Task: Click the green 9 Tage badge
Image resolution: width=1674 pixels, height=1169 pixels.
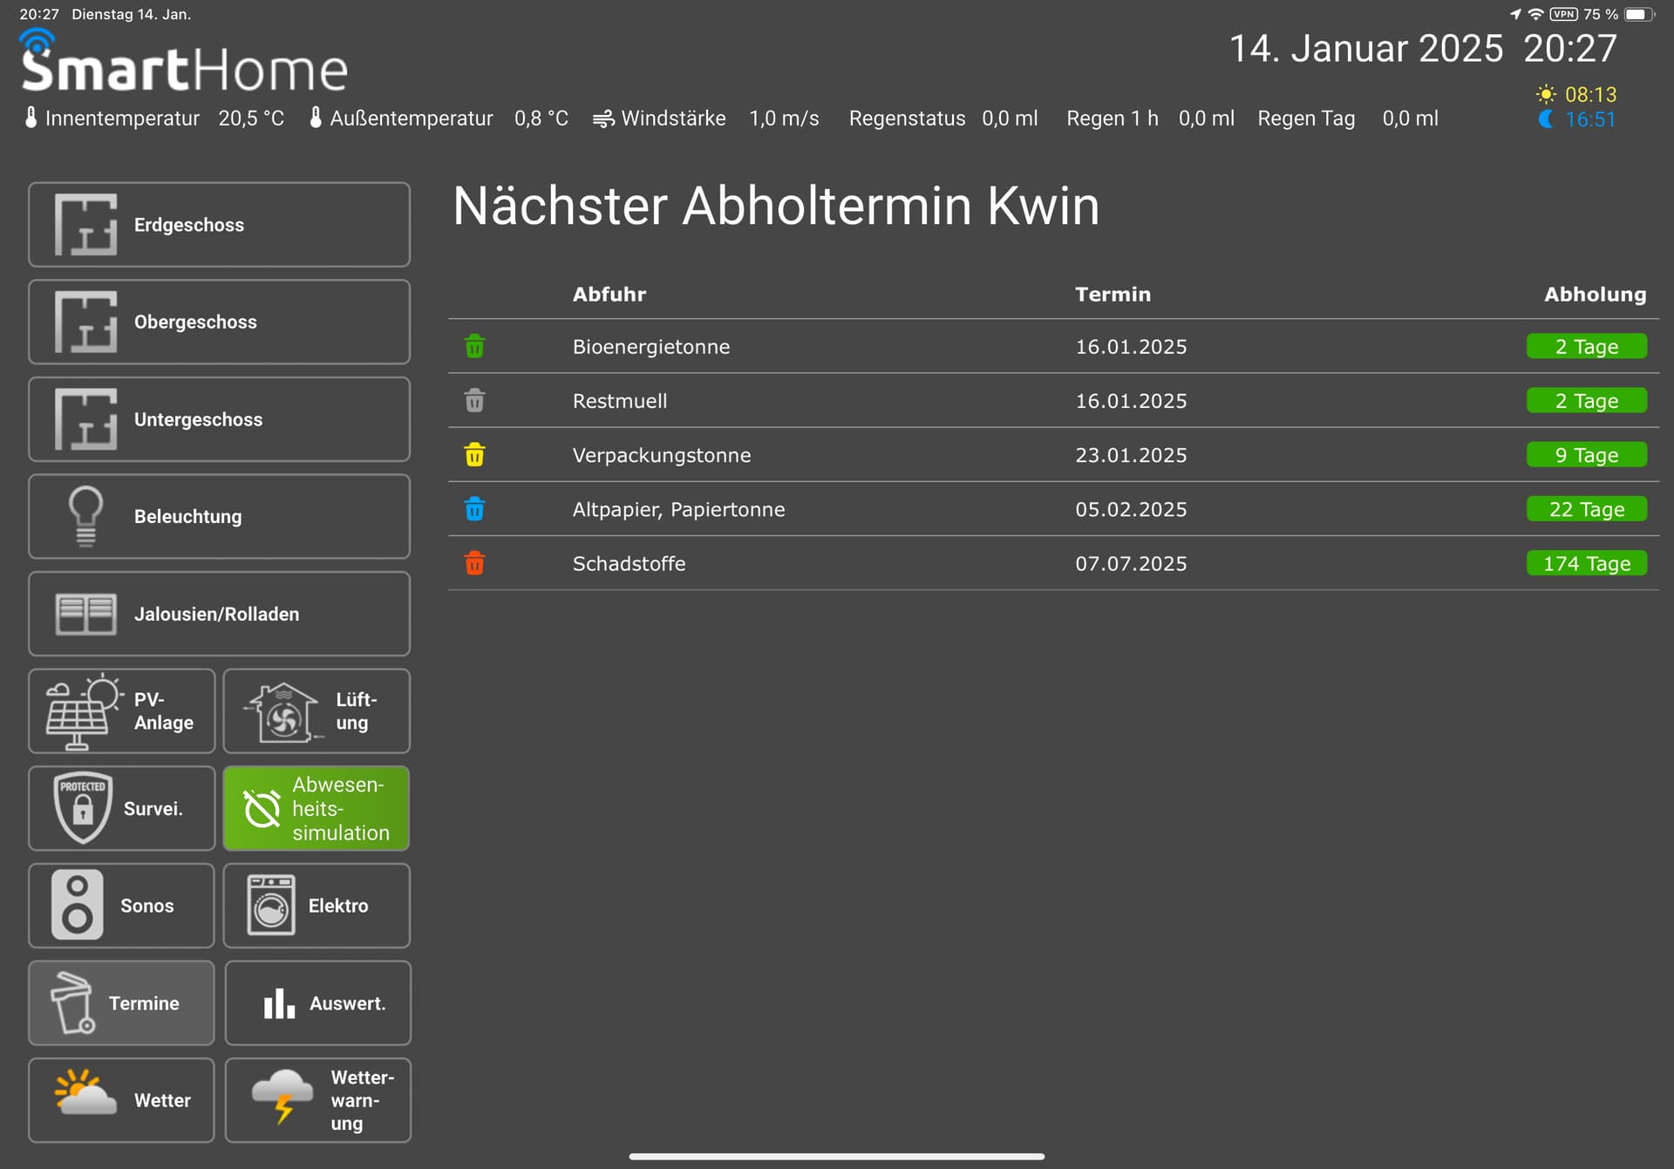Action: pos(1586,455)
